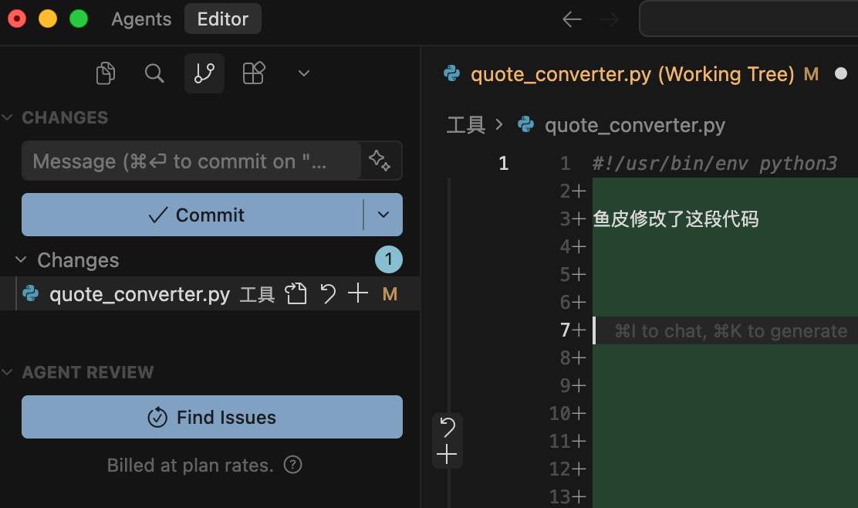Stage the changed block in diff gutter
Screen dimensions: 858x508
coord(448,455)
